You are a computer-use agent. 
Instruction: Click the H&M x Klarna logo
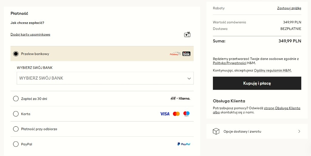coord(180,98)
